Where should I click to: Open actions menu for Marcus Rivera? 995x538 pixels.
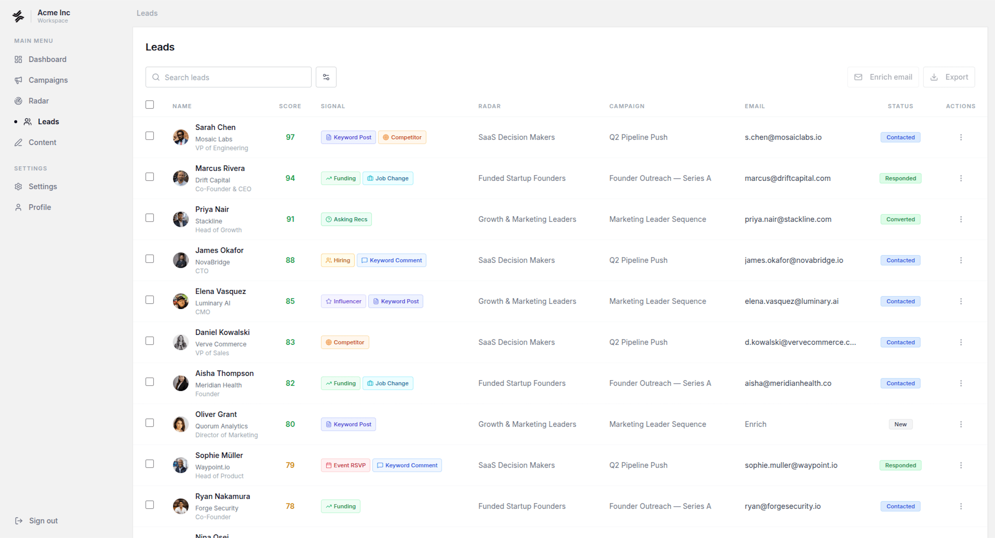961,178
